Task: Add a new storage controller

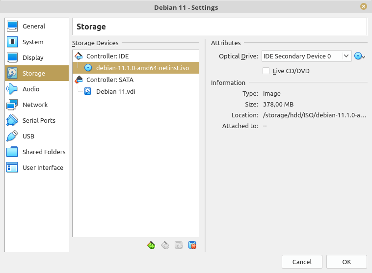Action: tap(151, 245)
